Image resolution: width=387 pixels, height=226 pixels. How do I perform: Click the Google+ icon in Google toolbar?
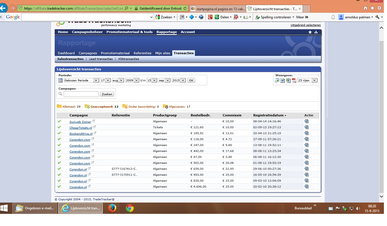(x=210, y=17)
